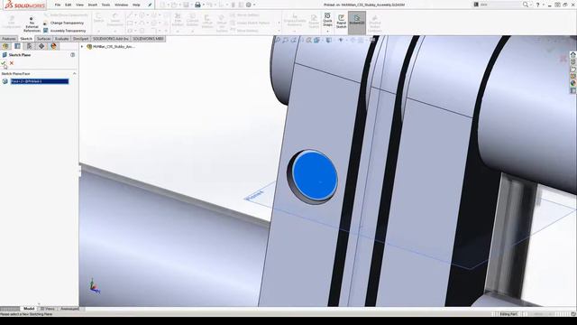577x325 pixels.
Task: Toggle the Rapid Sketch tool
Action: click(x=341, y=22)
